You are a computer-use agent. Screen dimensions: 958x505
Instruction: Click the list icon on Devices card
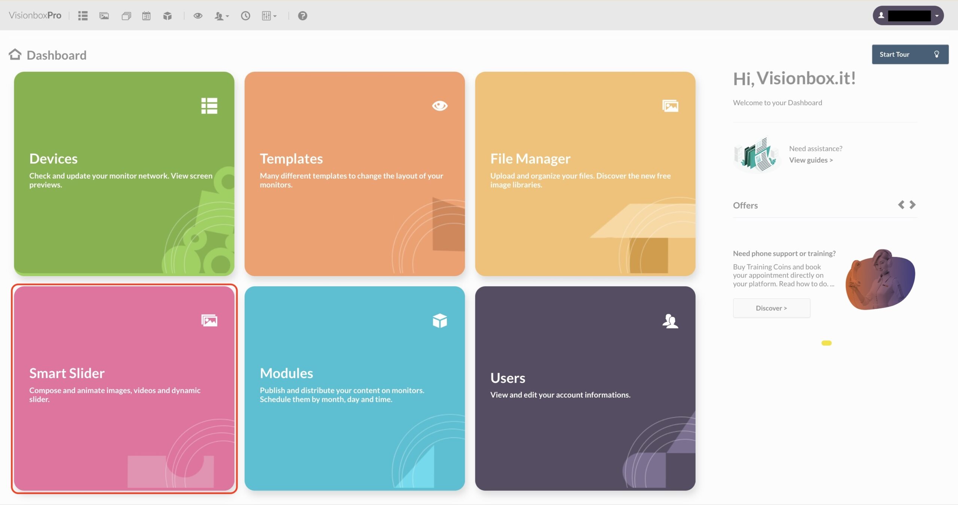click(209, 106)
